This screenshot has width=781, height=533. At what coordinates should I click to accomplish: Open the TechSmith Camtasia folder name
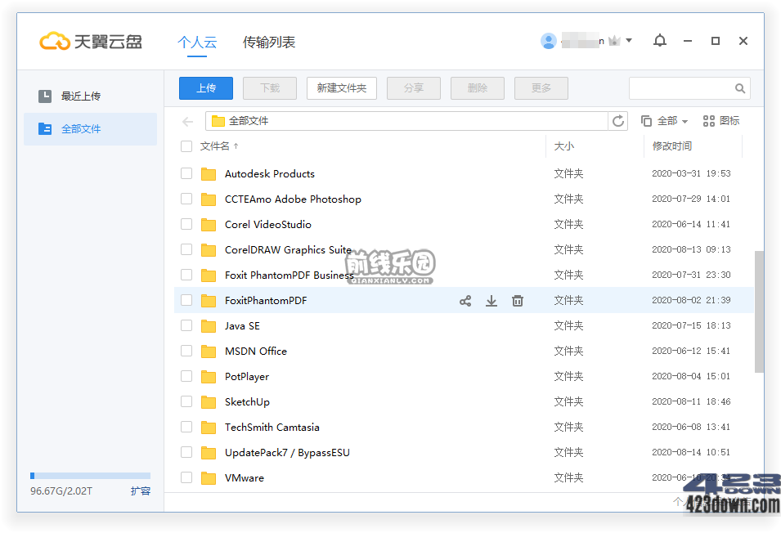coord(272,428)
